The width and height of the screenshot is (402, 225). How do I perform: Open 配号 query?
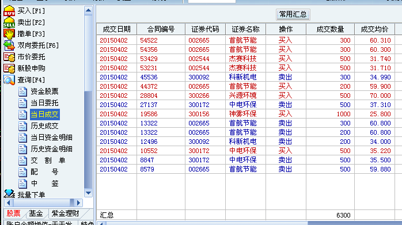pyautogui.click(x=44, y=172)
